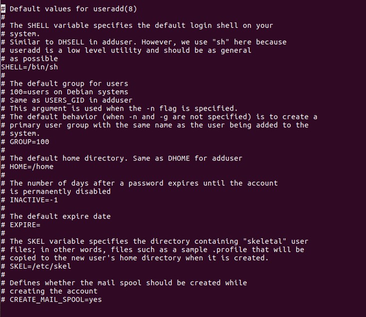The image size is (366, 317).
Task: Click the word USERS_GID in the comment
Action: point(65,100)
